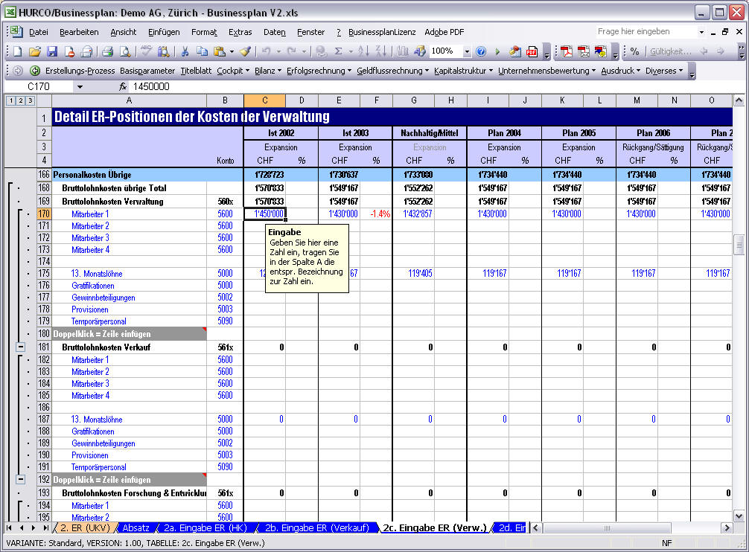Collapse outline group at row 192
Screen dimensions: 749x552
coord(21,479)
